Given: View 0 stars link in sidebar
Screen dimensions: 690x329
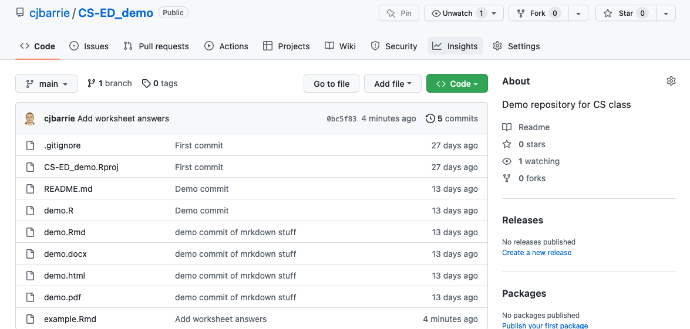Looking at the screenshot, I should (524, 144).
